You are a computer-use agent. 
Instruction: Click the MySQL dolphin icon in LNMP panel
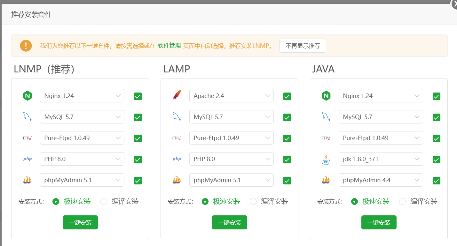[28, 117]
